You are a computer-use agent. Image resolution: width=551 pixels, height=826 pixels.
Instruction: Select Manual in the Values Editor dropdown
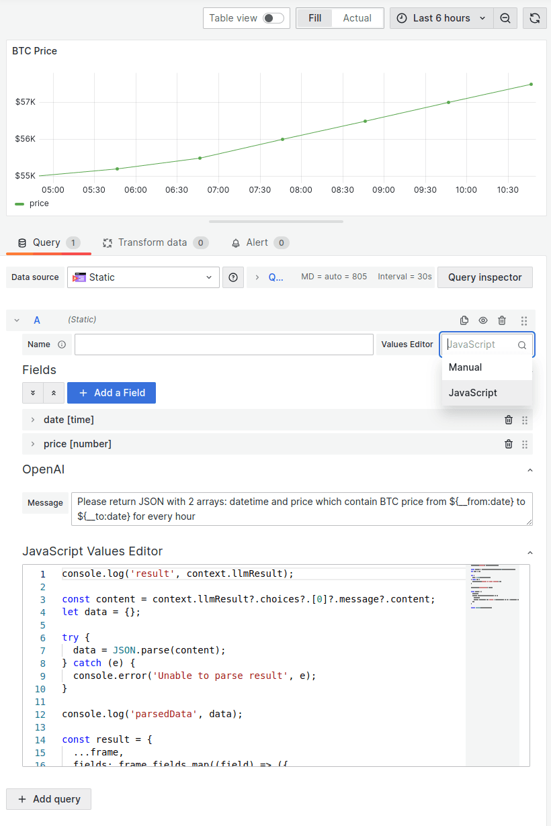pyautogui.click(x=465, y=367)
